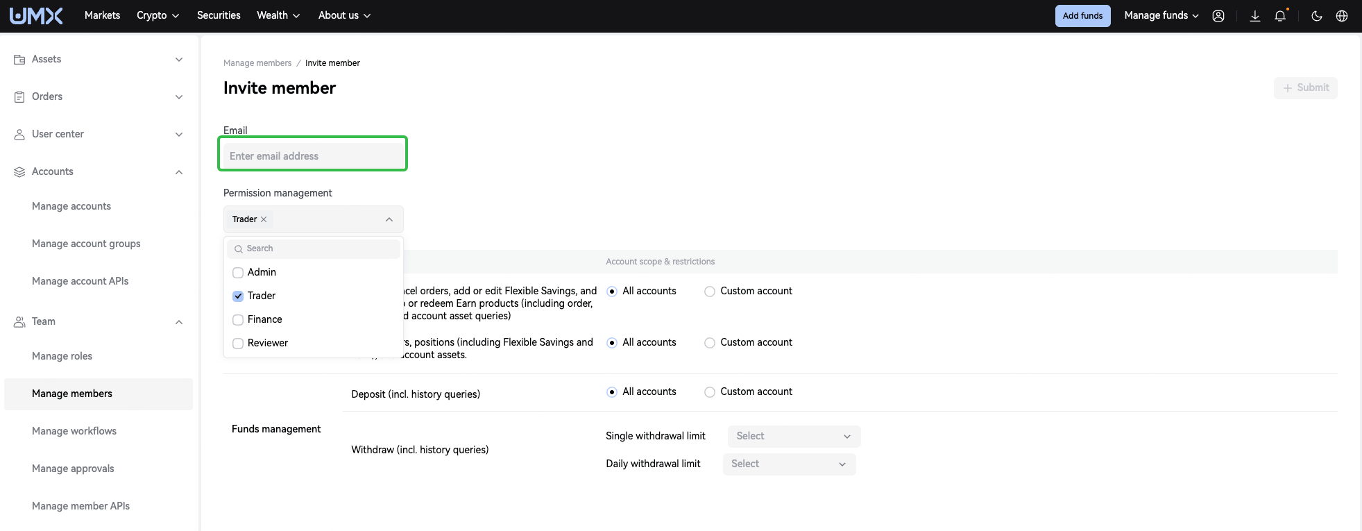Open the language globe icon

tap(1342, 16)
